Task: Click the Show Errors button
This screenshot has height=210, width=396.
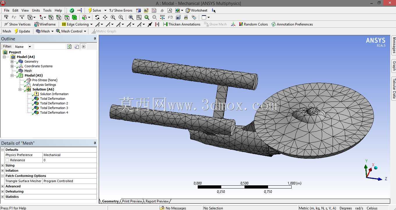Action: tap(121, 10)
